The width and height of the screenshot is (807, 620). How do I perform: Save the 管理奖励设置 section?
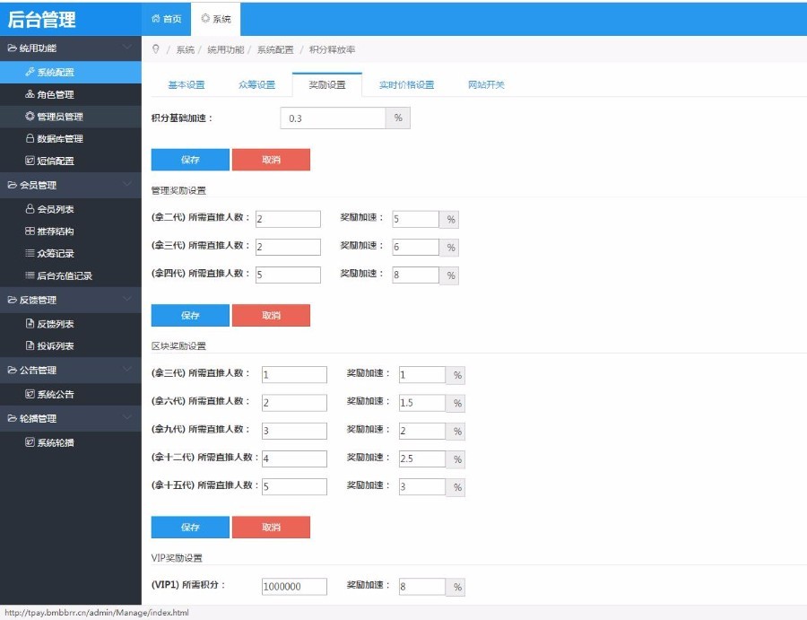[x=190, y=315]
